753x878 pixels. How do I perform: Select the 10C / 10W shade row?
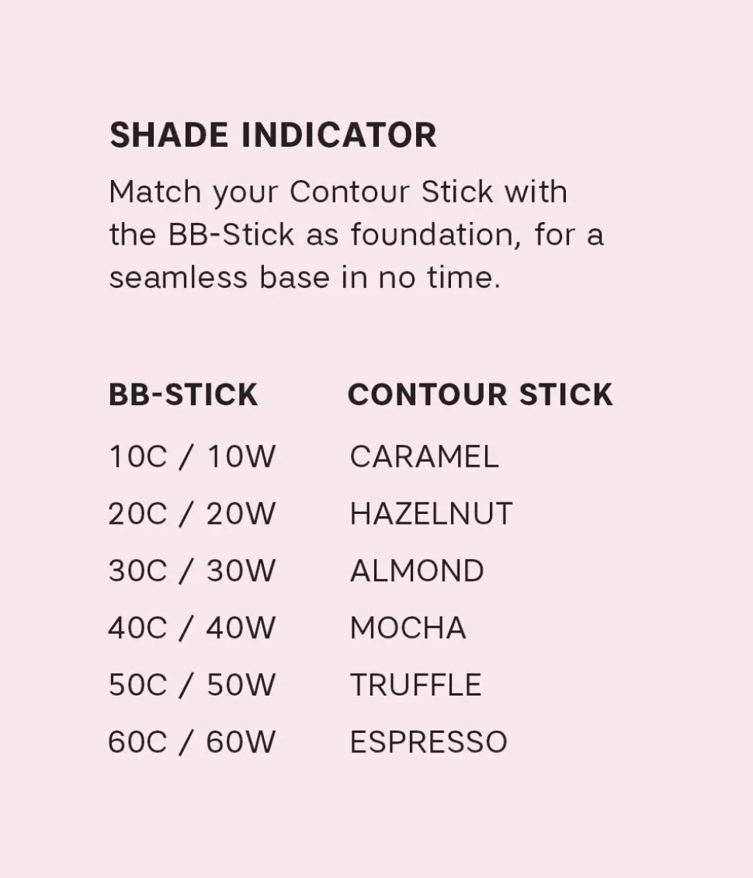point(192,456)
